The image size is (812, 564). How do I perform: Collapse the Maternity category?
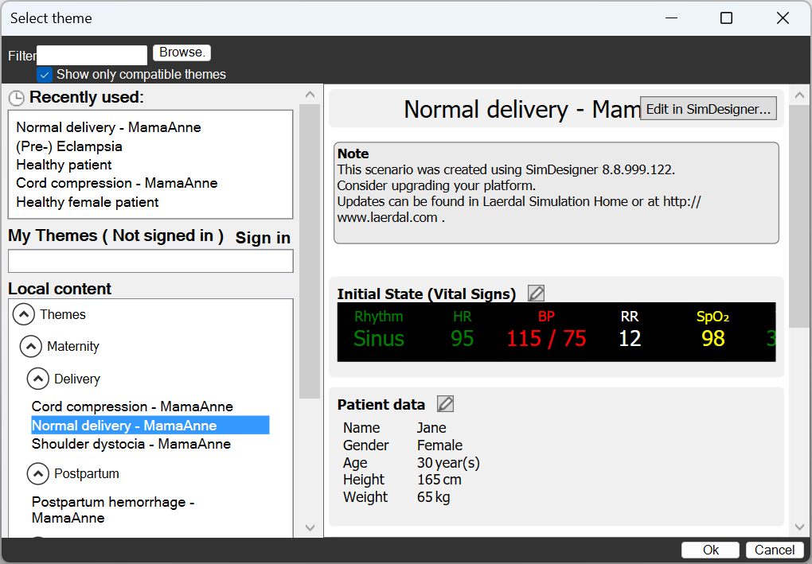(x=31, y=346)
